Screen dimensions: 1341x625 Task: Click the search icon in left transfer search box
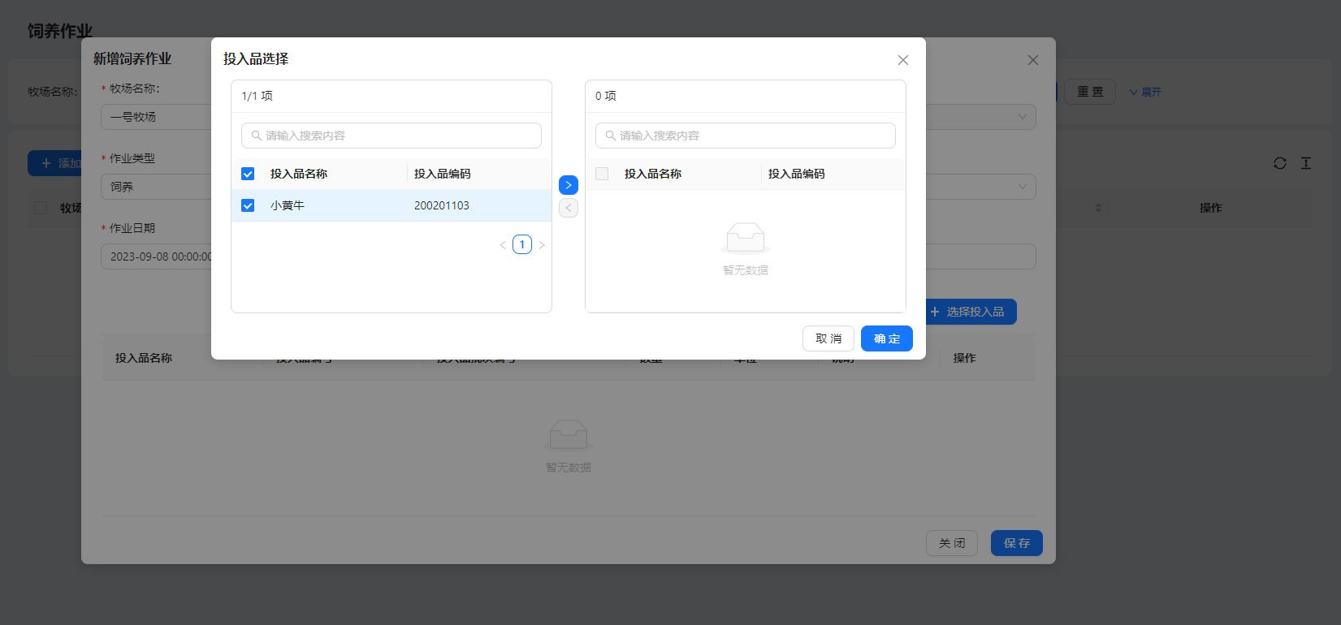tap(256, 136)
